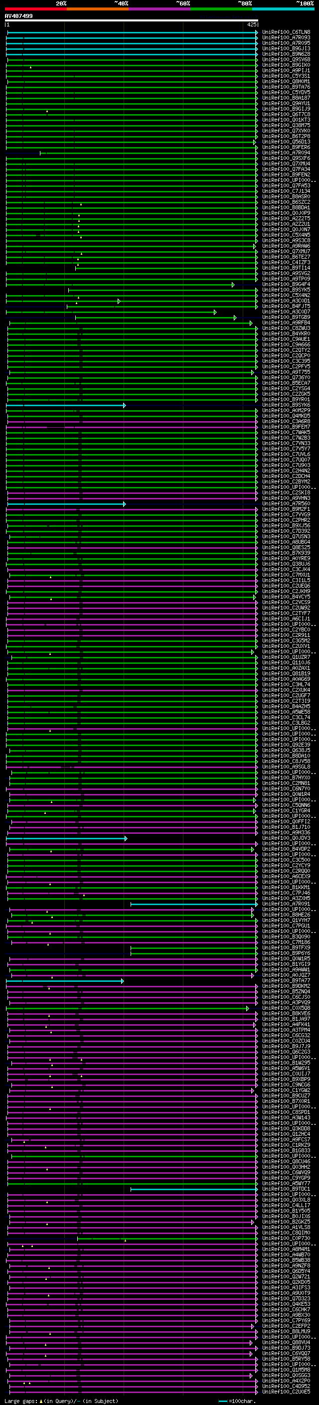
Task: Click the orange ~40% identity color segment
Action: [98, 9]
